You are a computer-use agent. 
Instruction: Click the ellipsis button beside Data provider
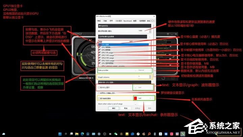(136, 70)
